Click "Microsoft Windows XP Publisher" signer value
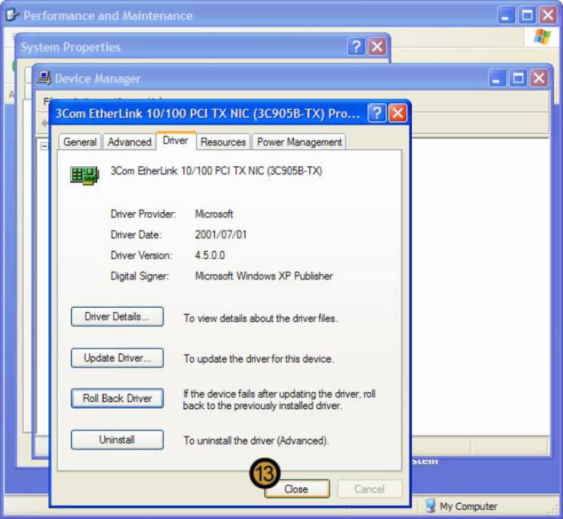The image size is (563, 519). (x=264, y=276)
